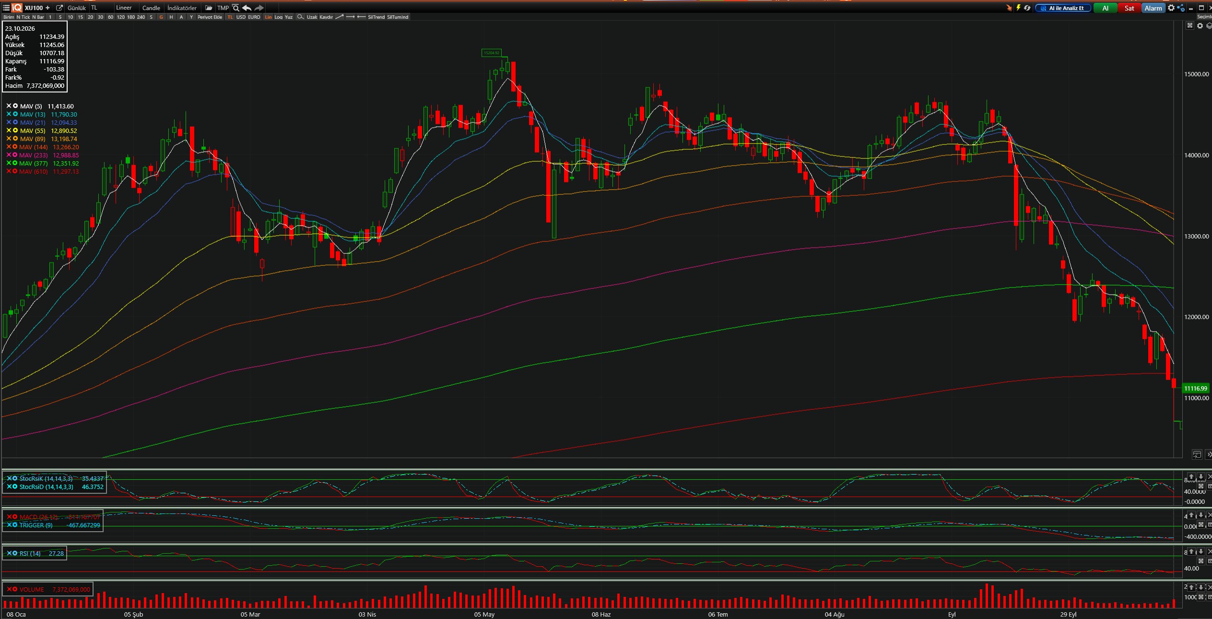Redo the chart action arrow
The height and width of the screenshot is (619, 1212).
coord(259,8)
